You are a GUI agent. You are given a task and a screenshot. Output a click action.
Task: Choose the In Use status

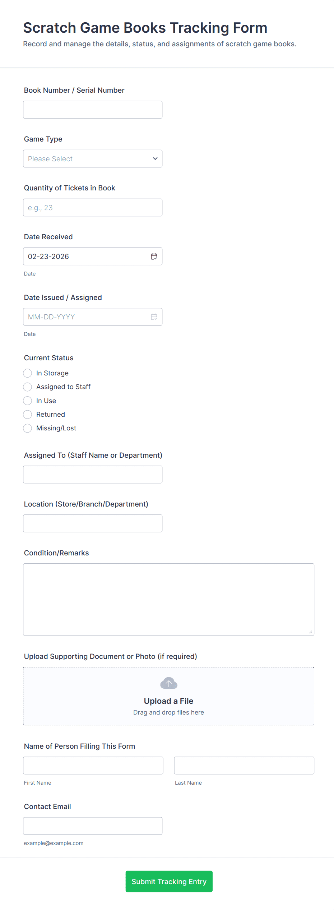[28, 401]
